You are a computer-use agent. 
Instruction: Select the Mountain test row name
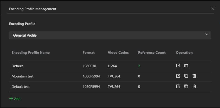pyautogui.click(x=22, y=76)
